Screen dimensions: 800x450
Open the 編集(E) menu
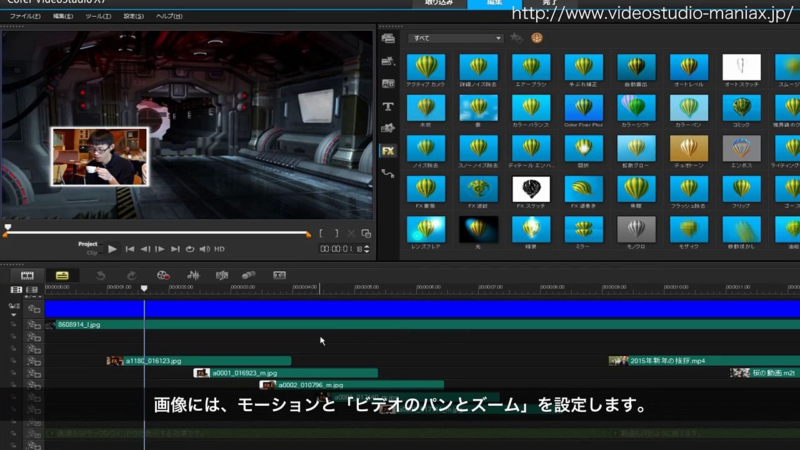(63, 16)
